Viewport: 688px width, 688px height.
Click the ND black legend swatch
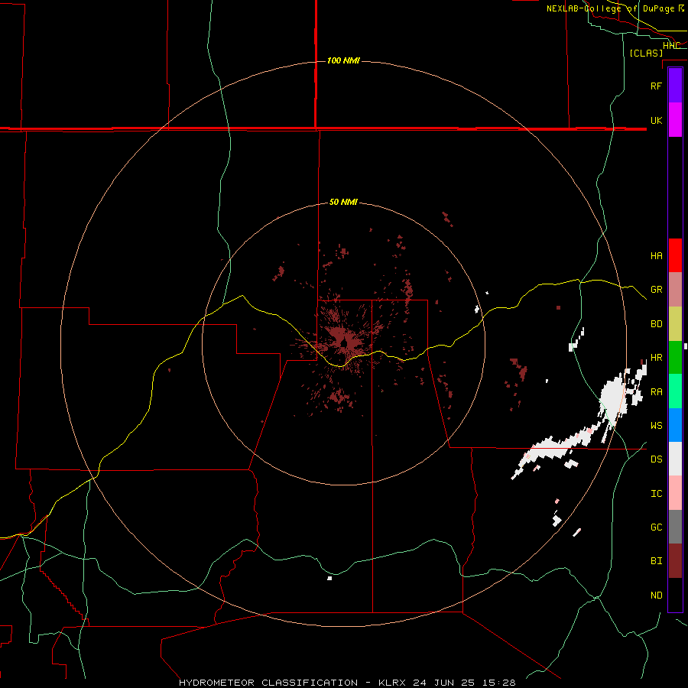coord(675,595)
